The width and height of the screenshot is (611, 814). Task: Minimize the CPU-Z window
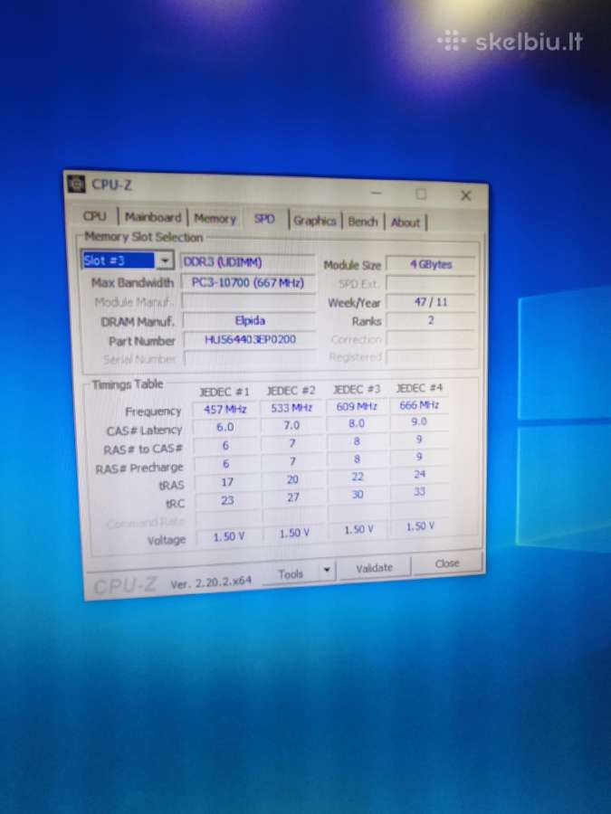(x=377, y=194)
